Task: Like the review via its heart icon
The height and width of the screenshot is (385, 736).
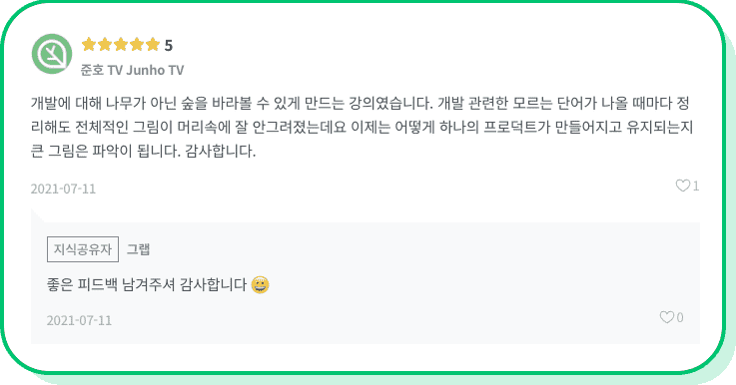Action: (682, 186)
